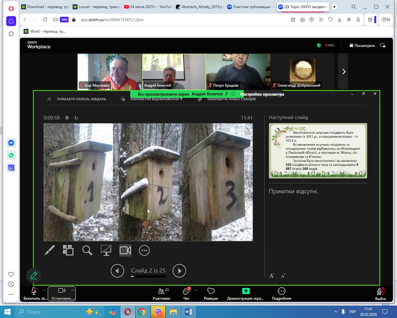Viewport: 397px width, 318px height.
Task: Click the black out slideshow screen icon
Action: coord(106,250)
